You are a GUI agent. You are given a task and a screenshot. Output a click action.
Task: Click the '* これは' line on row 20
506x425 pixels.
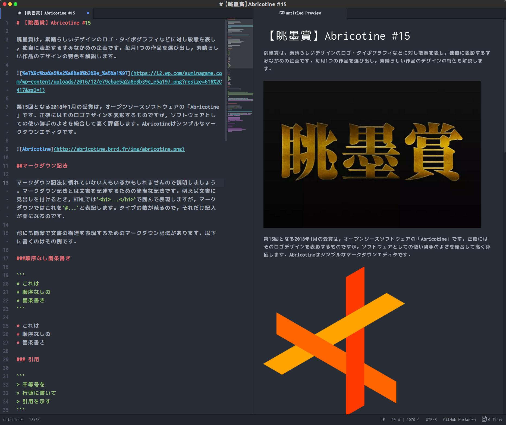pyautogui.click(x=28, y=284)
